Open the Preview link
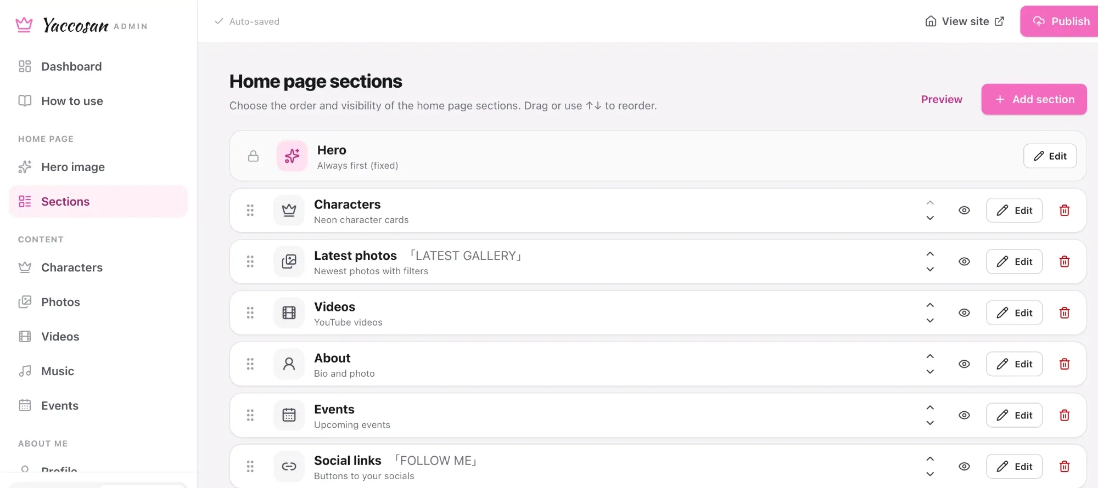 point(942,99)
